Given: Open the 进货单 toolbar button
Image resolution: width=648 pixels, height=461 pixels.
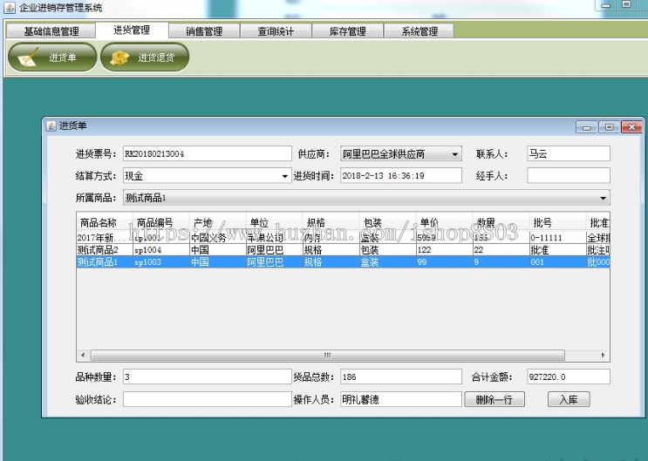Looking at the screenshot, I should 52,57.
